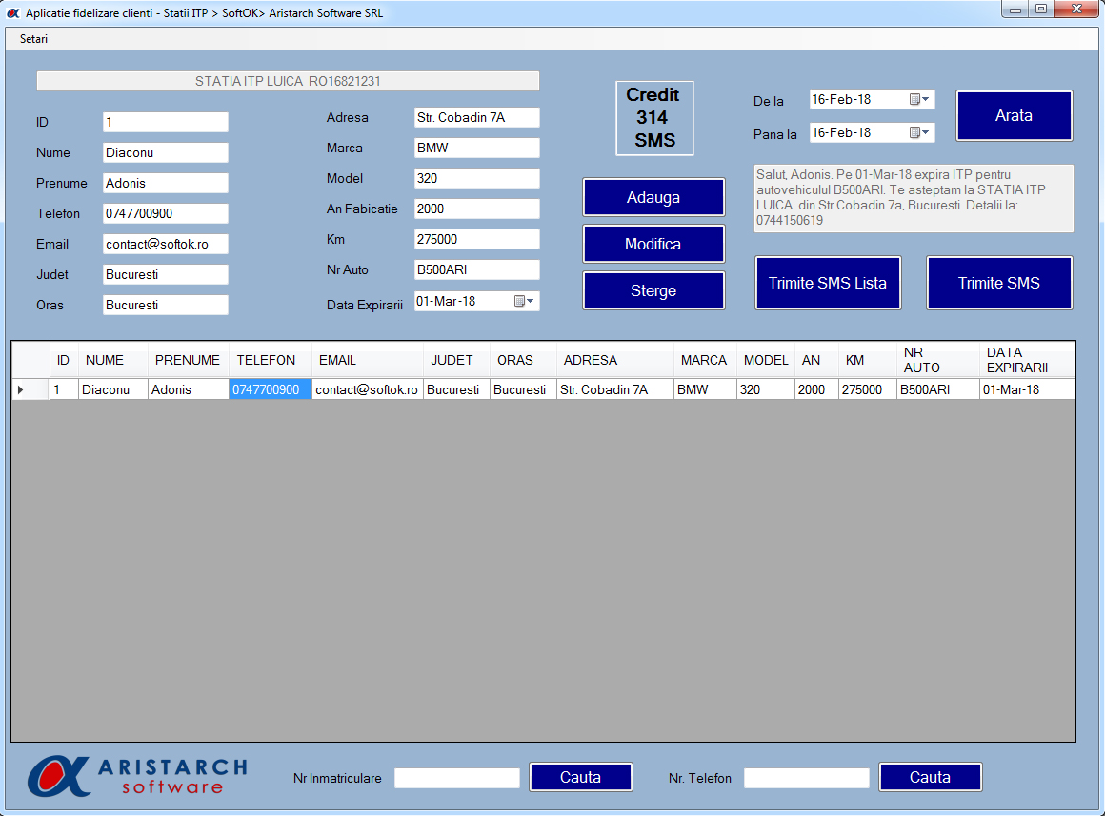This screenshot has height=816, width=1105.
Task: Sort grid by MODEL column header
Action: (x=765, y=360)
